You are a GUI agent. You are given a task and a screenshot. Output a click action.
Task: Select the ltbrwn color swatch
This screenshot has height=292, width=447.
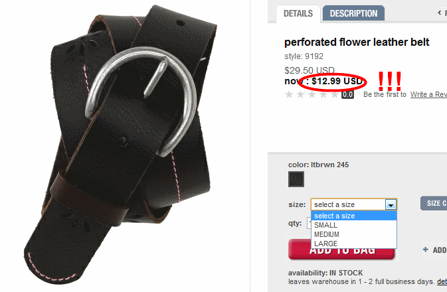(x=296, y=179)
